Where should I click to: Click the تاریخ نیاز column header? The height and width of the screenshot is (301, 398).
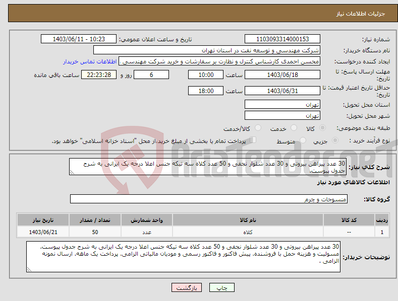[x=43, y=220]
